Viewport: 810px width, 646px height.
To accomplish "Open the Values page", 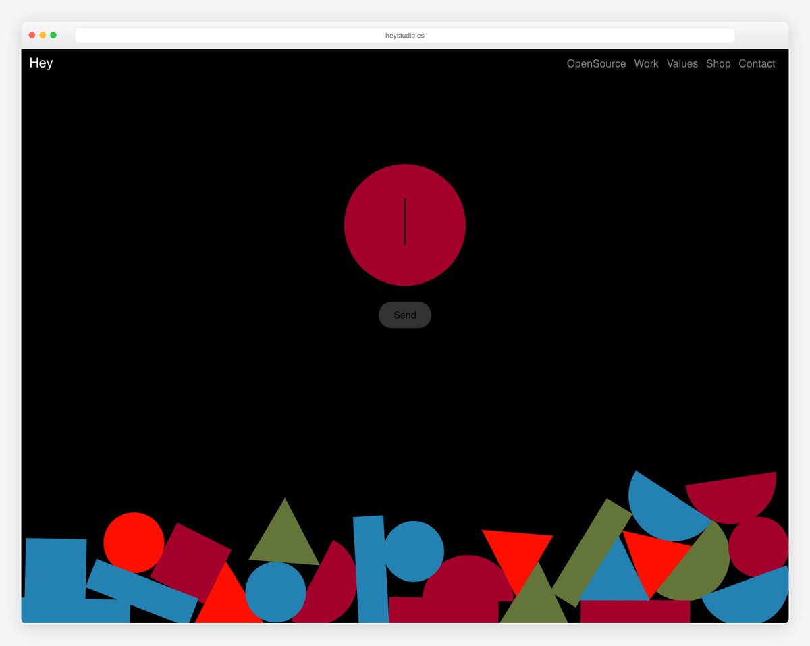I will (x=682, y=63).
